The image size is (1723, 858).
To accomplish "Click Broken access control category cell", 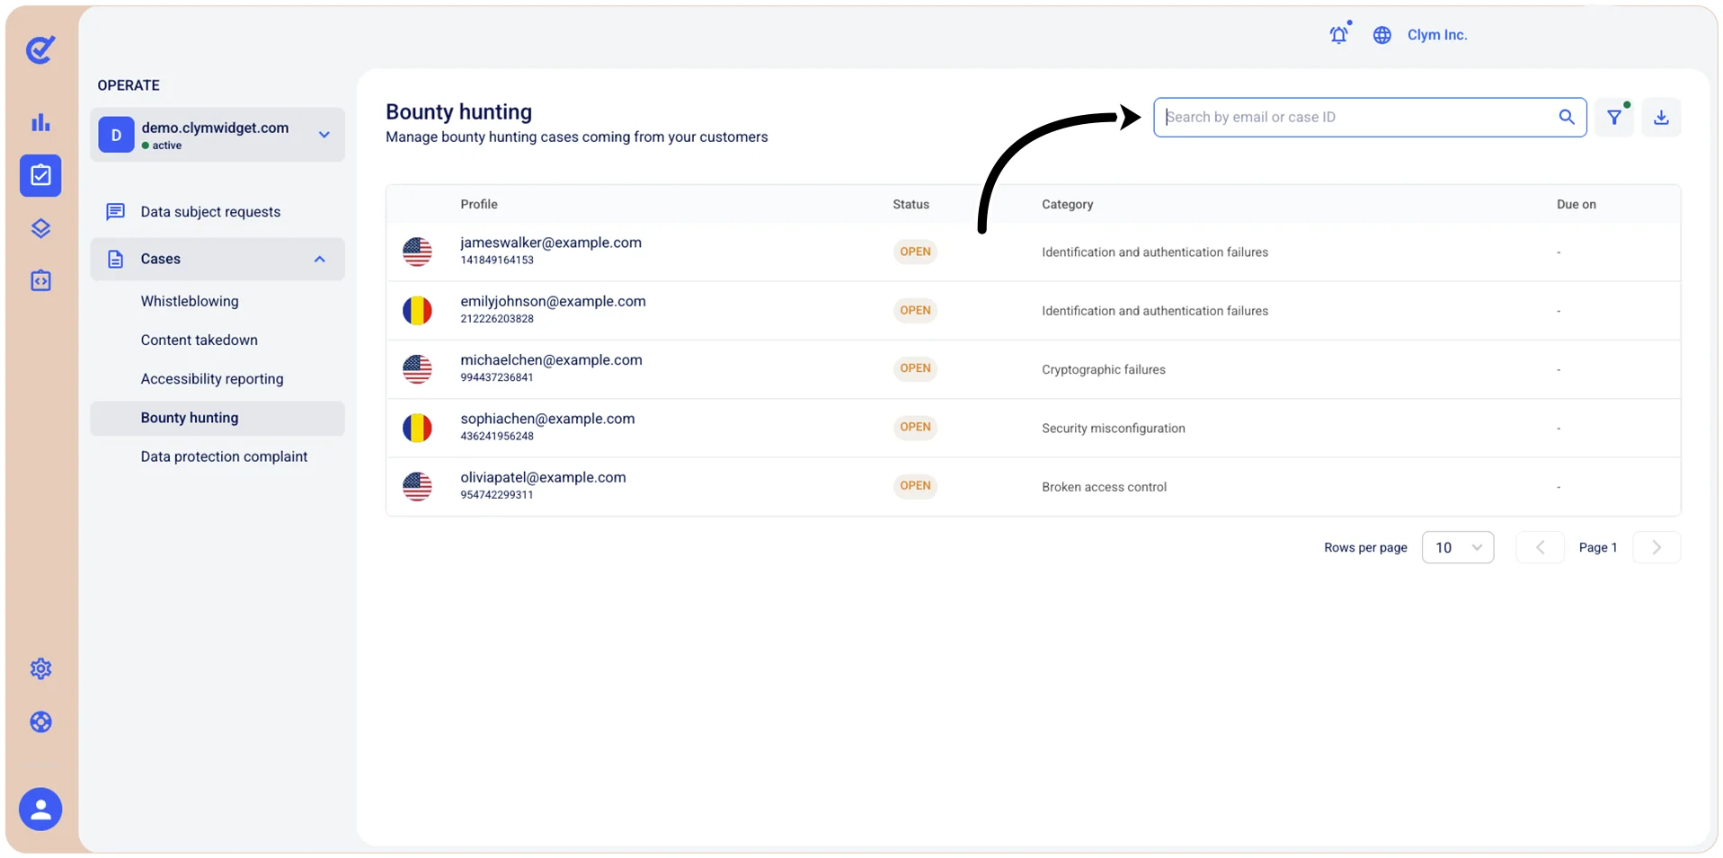I will tap(1104, 487).
